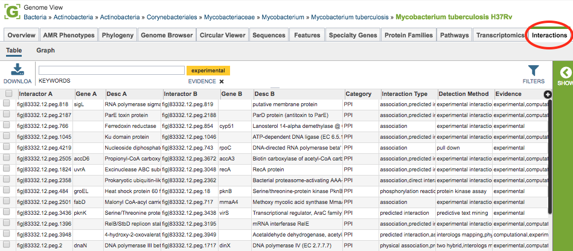
Task: Click the green Show panel arrow icon
Action: [x=565, y=73]
